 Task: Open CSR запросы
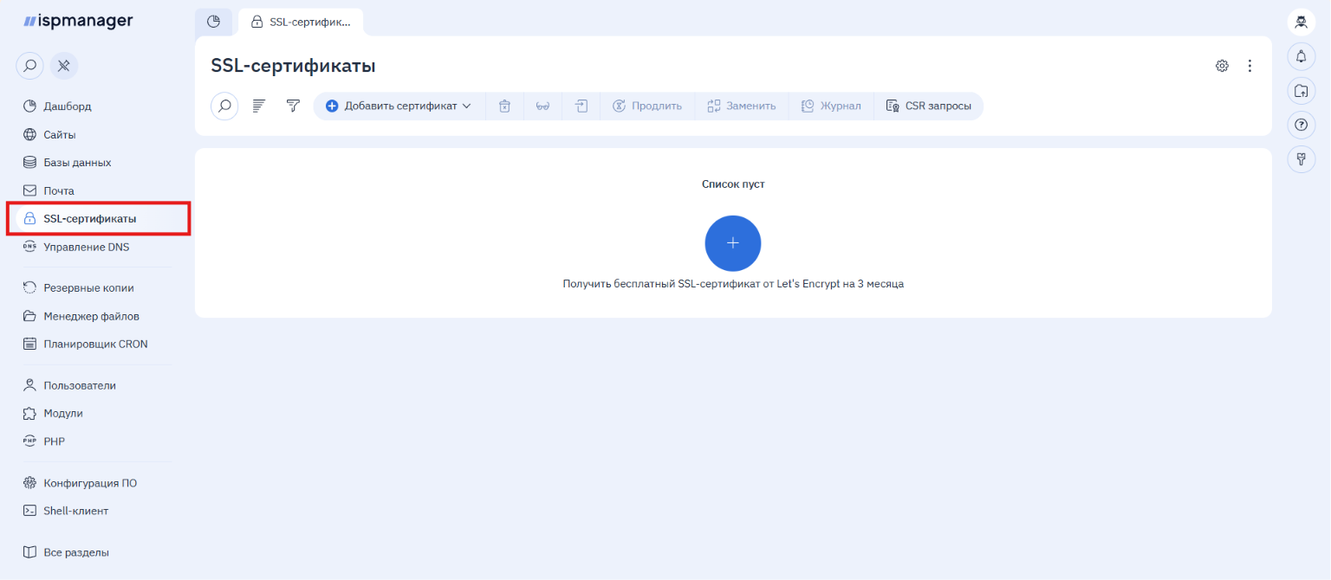[x=928, y=106]
